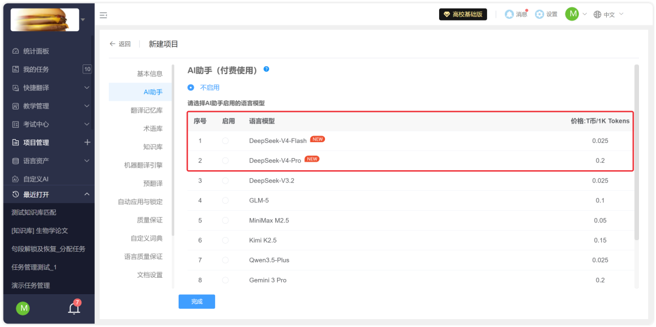656x327 pixels.
Task: Toggle the sidebar collapse hamburger icon
Action: (x=103, y=15)
